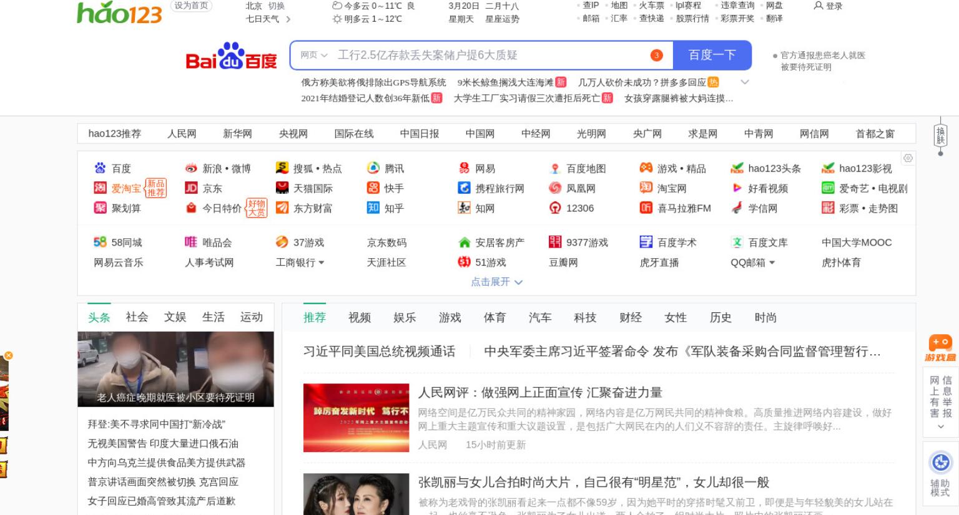This screenshot has height=515, width=959.
Task: Open 9米长鲸鱼搁浅大连海滩 hot search
Action: click(x=505, y=82)
